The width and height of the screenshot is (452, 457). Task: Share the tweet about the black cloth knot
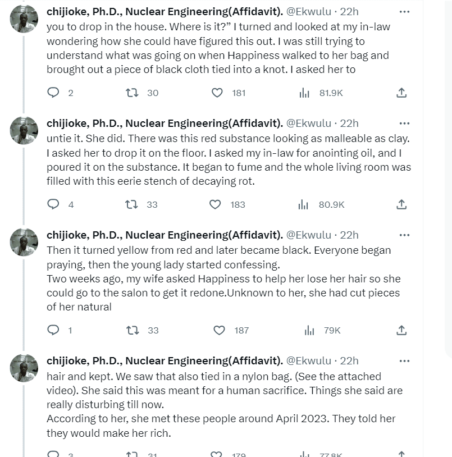click(x=401, y=93)
